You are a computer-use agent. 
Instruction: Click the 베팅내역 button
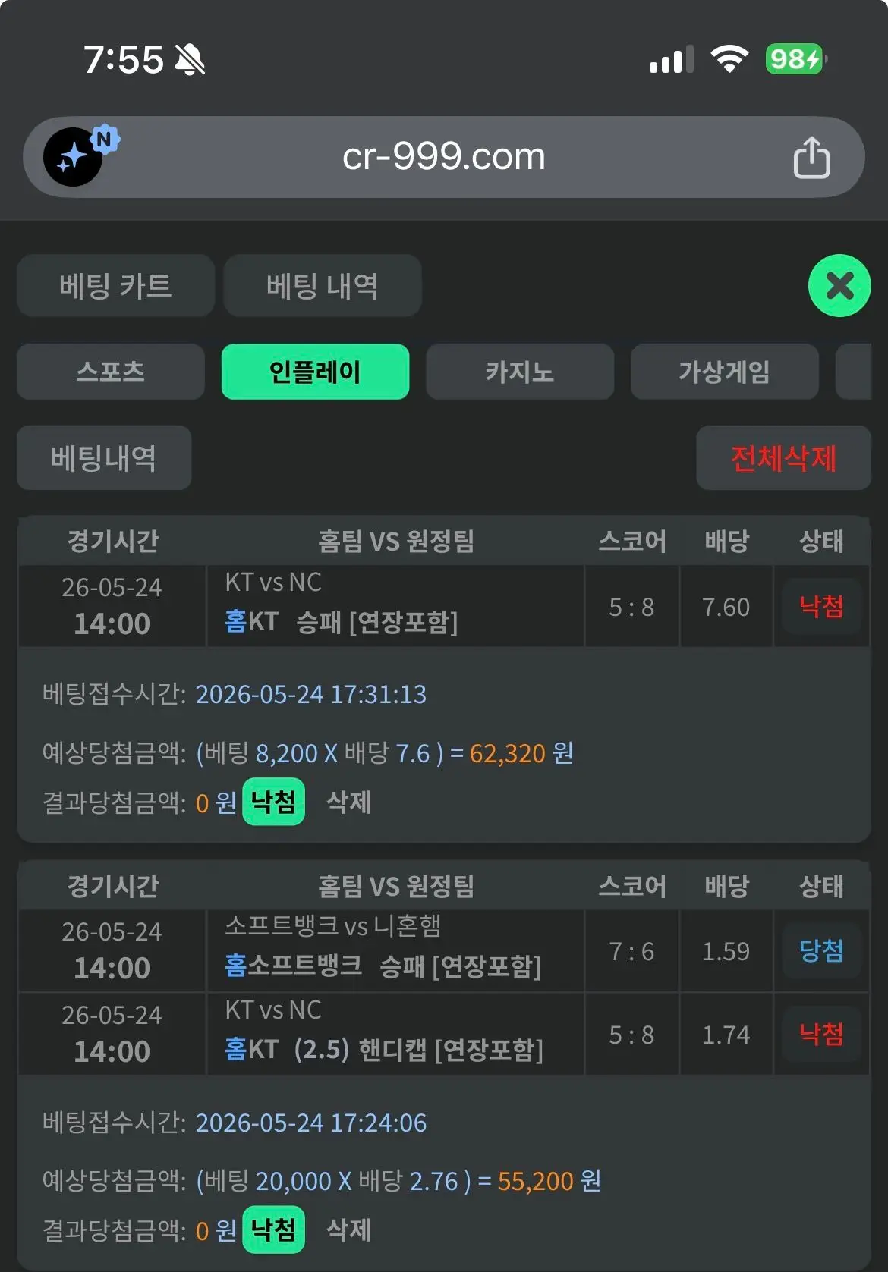click(x=104, y=457)
